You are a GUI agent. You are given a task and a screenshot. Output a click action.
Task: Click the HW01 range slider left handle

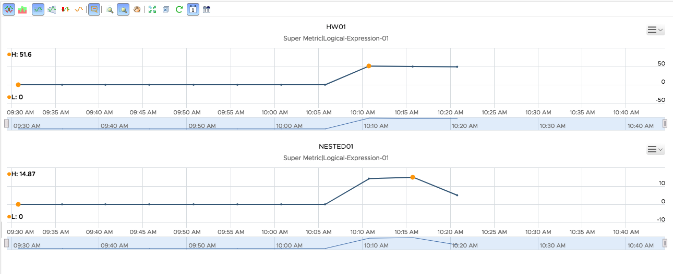tap(6, 123)
